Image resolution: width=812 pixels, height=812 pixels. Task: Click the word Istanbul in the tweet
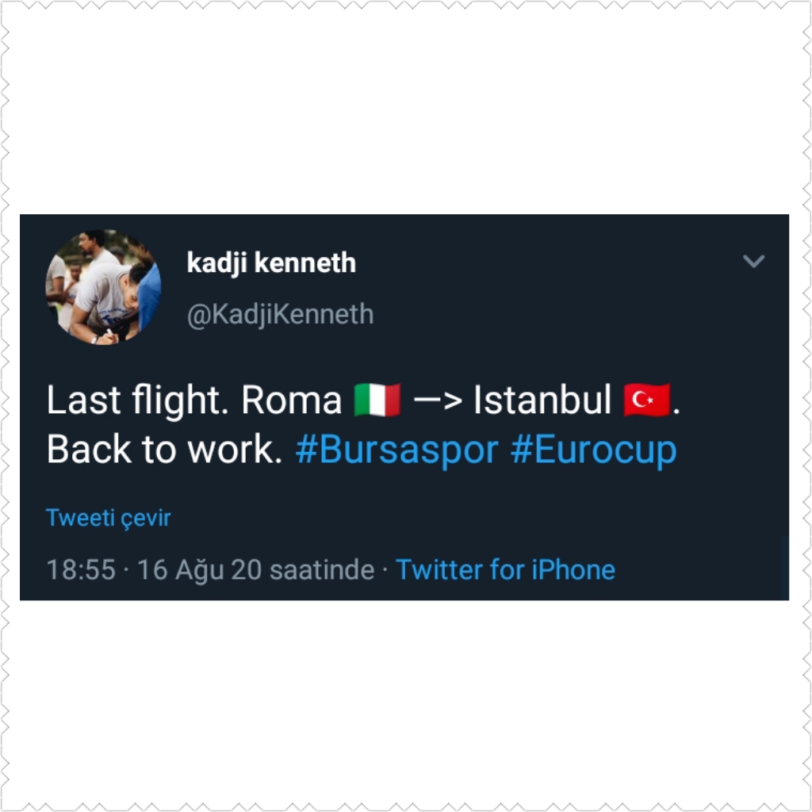[x=542, y=401]
